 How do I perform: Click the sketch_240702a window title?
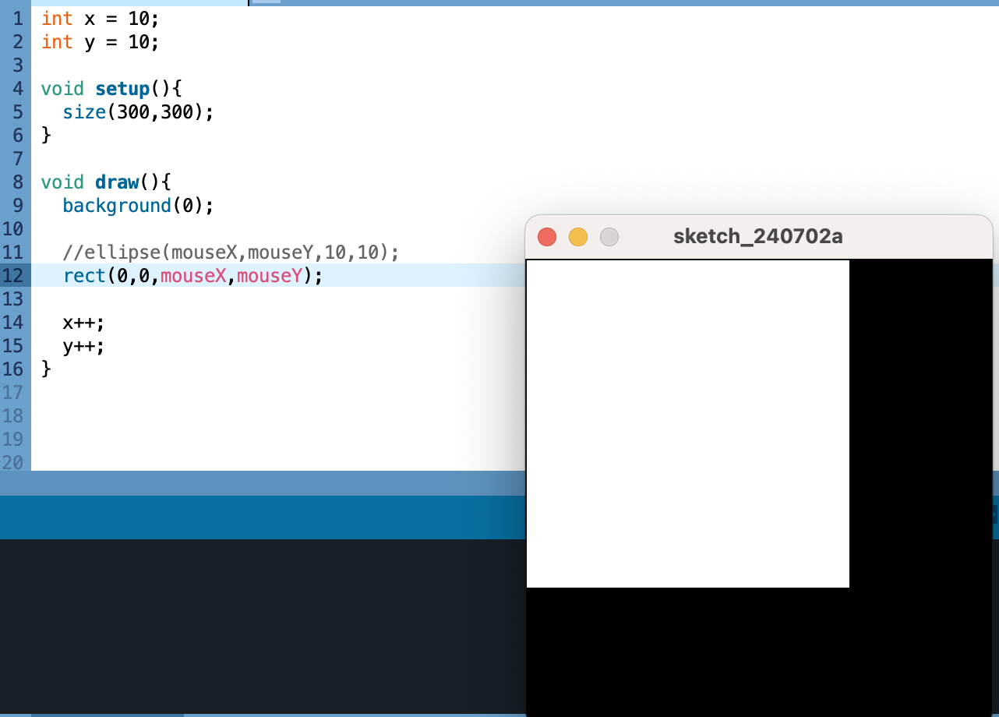(x=757, y=236)
